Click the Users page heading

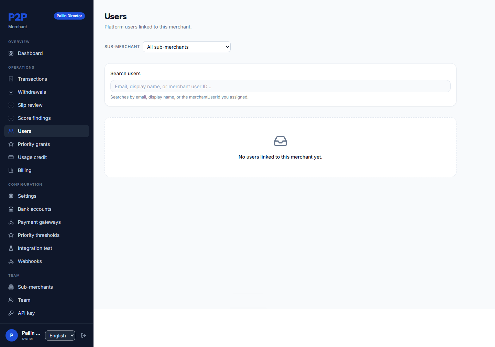click(x=115, y=16)
